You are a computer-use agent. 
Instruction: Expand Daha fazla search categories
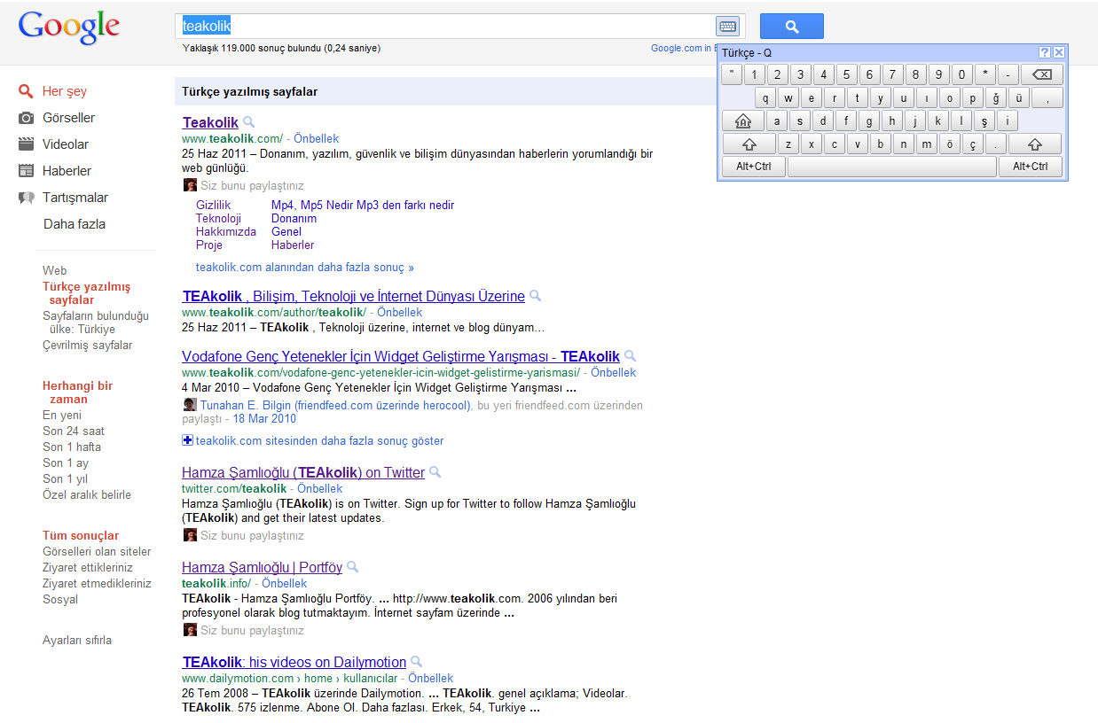pyautogui.click(x=75, y=224)
